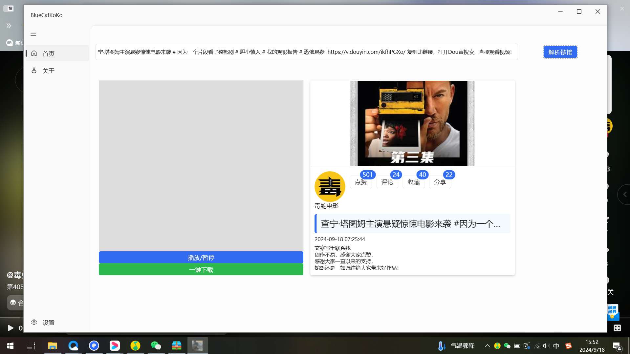
Task: Click the Sogou input tray icon
Action: tap(569, 346)
